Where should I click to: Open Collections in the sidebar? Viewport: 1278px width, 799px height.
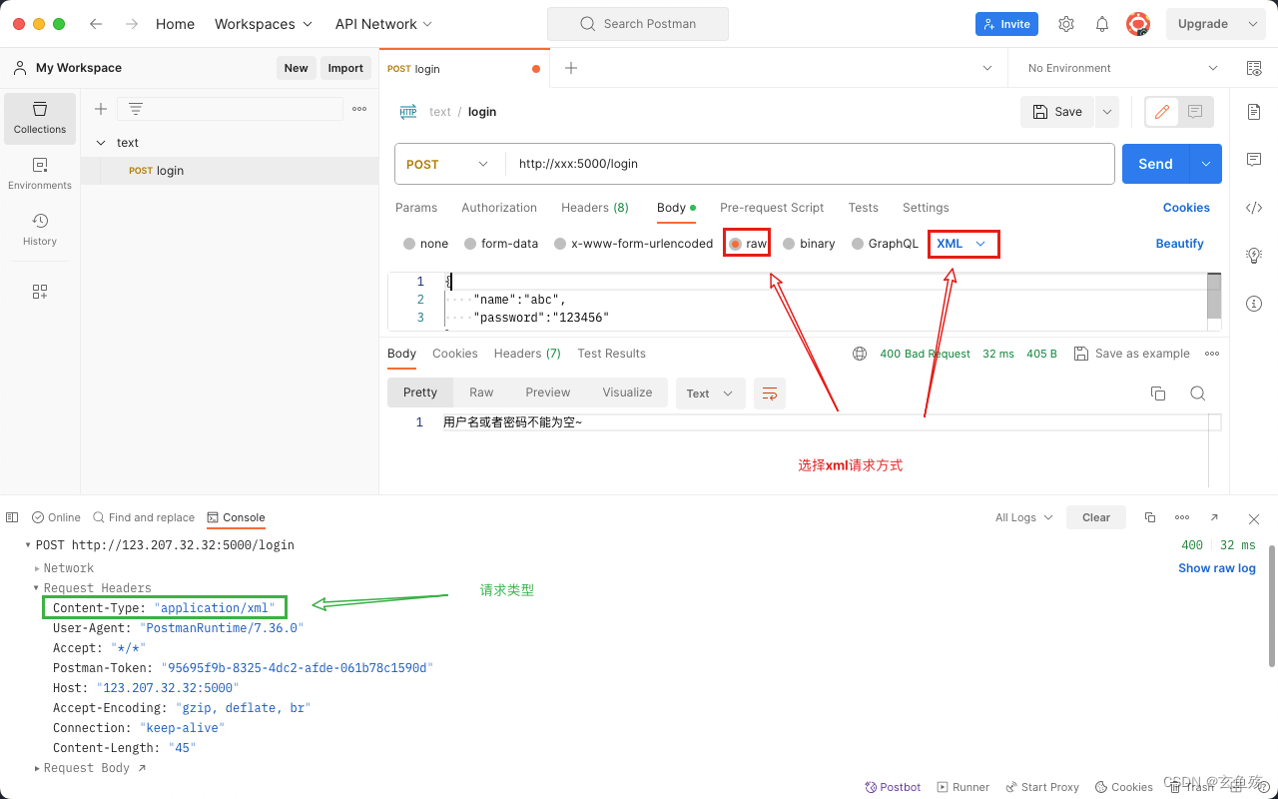pyautogui.click(x=40, y=118)
